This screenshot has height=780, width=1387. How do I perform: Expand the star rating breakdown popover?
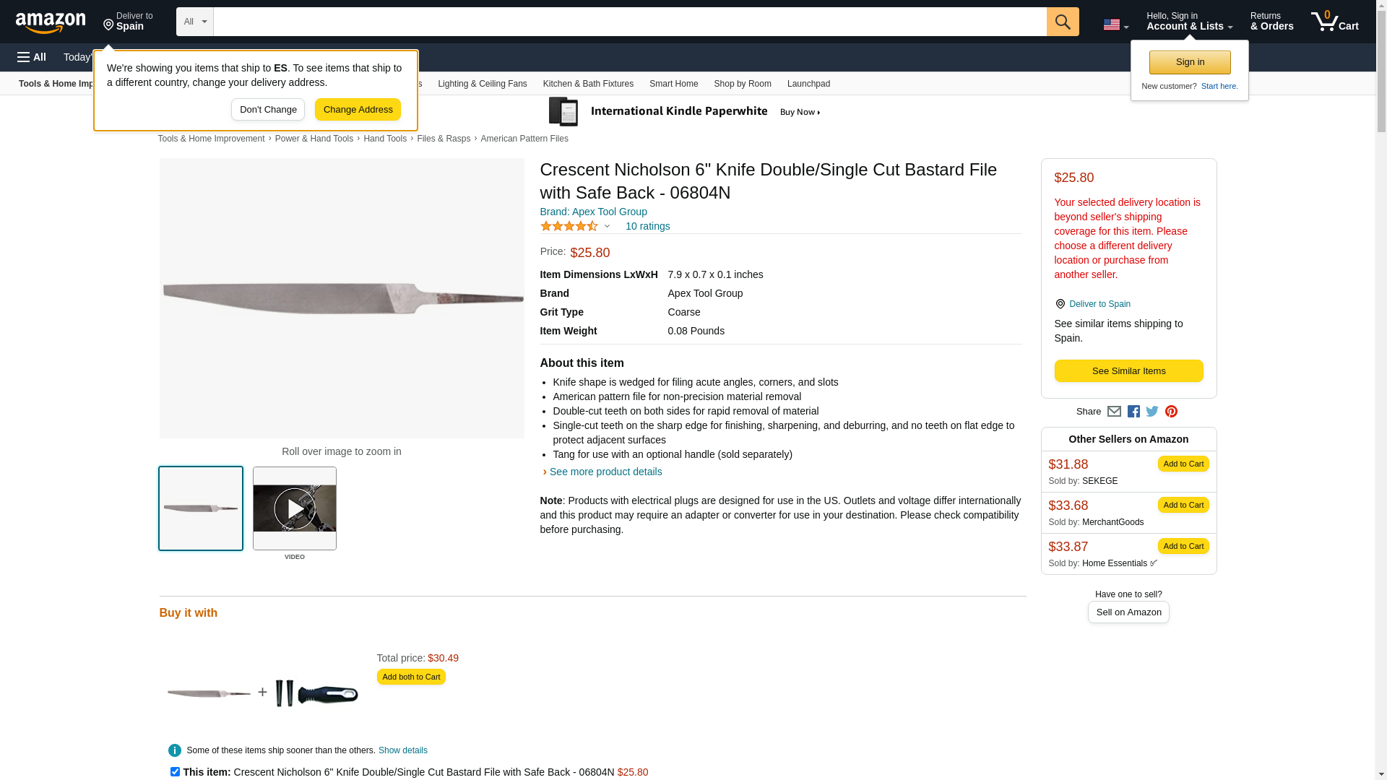click(x=607, y=226)
